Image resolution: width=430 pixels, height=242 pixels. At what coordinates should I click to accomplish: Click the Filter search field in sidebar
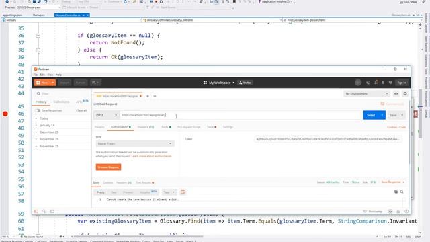[62, 94]
